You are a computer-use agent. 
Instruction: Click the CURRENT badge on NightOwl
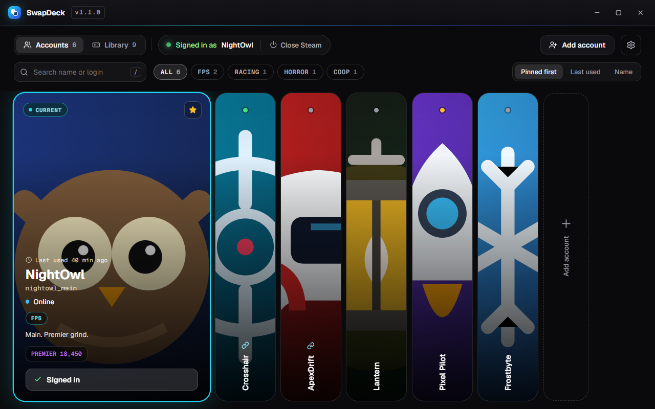click(45, 110)
